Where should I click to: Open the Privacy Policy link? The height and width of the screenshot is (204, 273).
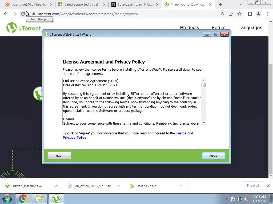75,137
